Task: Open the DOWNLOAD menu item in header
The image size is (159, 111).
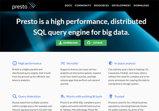Action: tap(141, 5)
